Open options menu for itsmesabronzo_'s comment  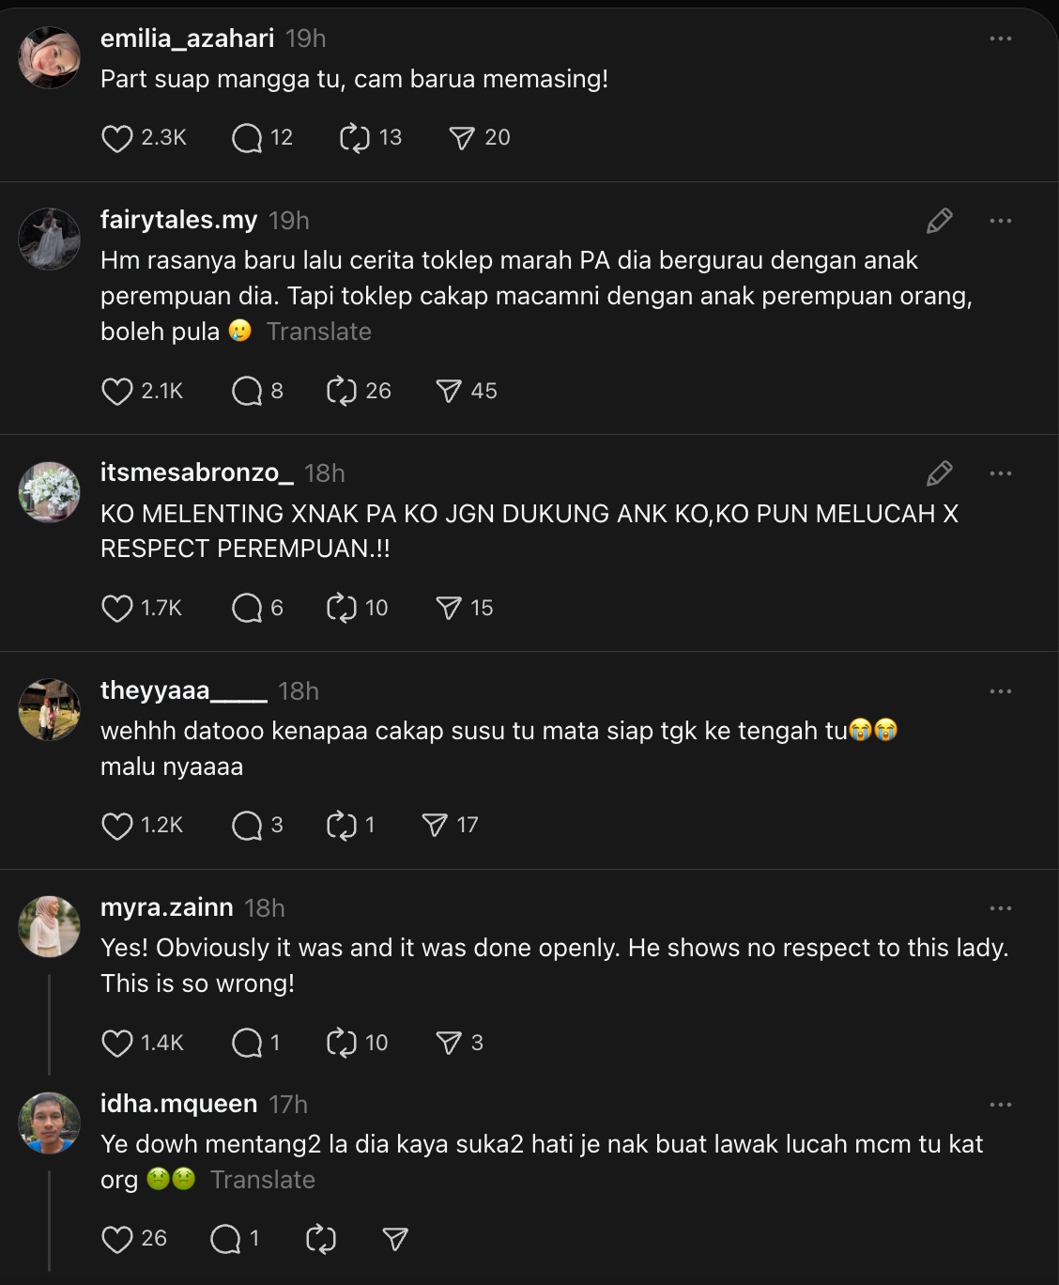tap(1002, 474)
